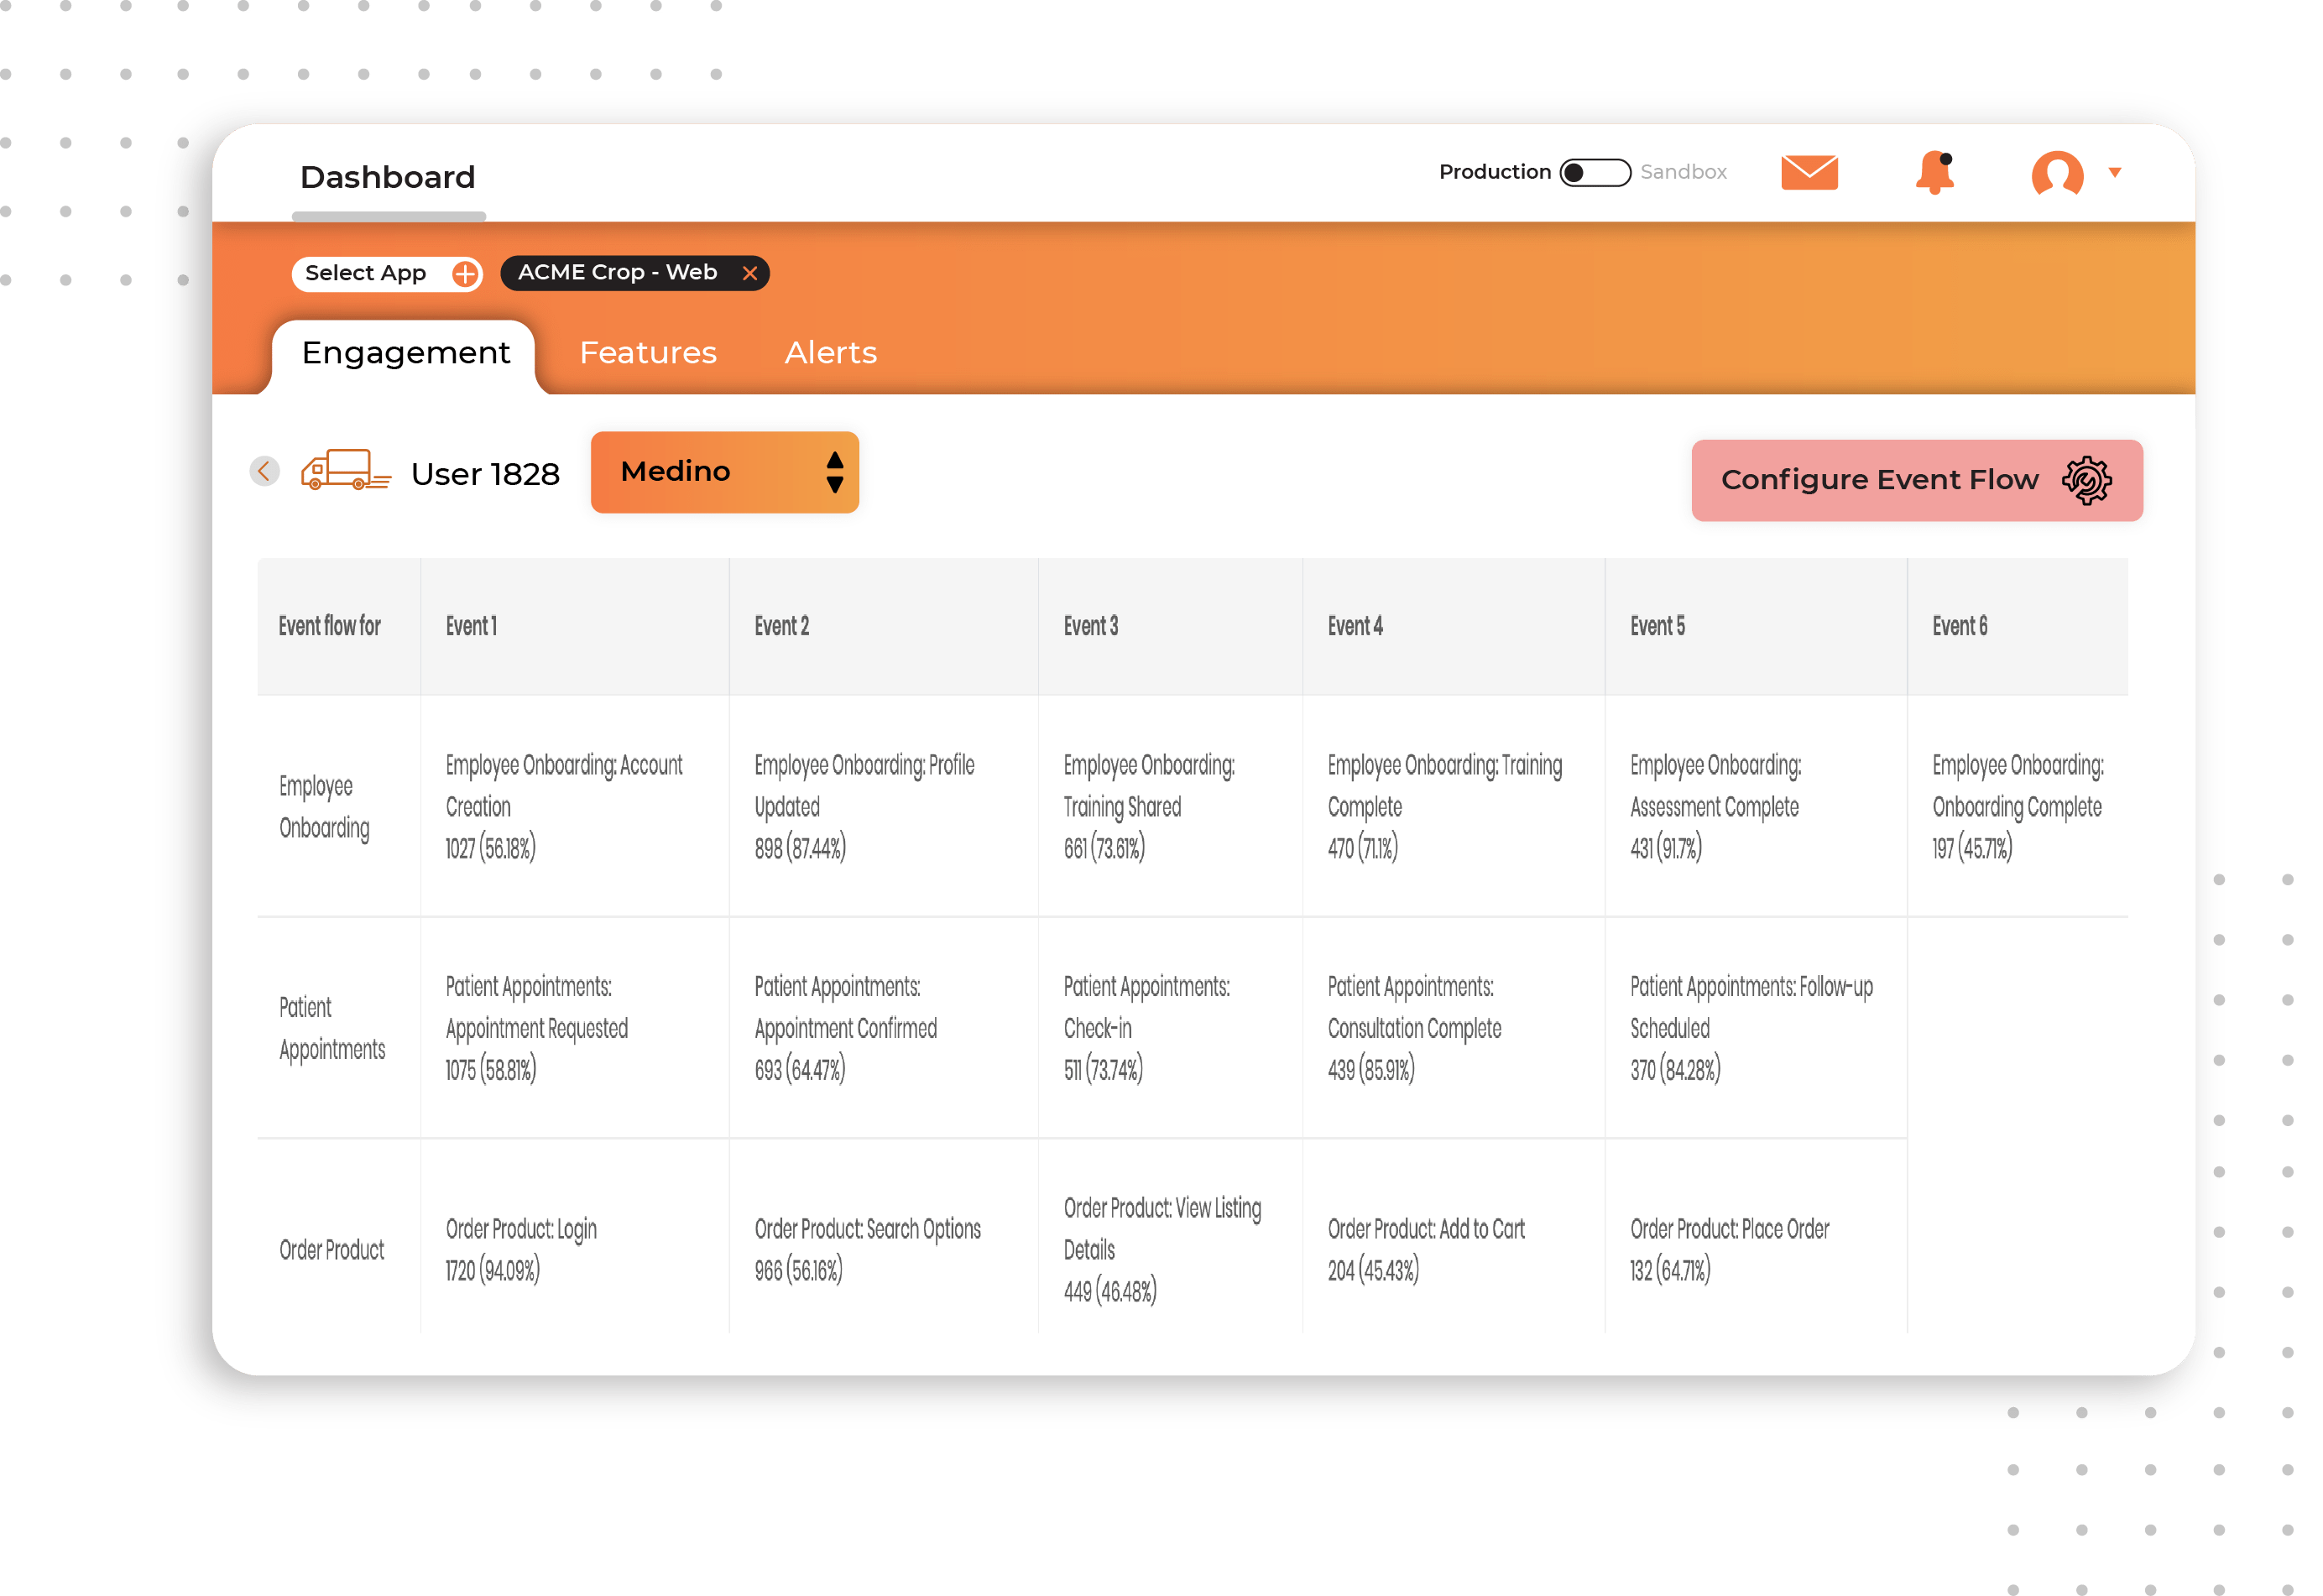The height and width of the screenshot is (1596, 2323).
Task: Click Configure Event Flow button
Action: point(1916,480)
